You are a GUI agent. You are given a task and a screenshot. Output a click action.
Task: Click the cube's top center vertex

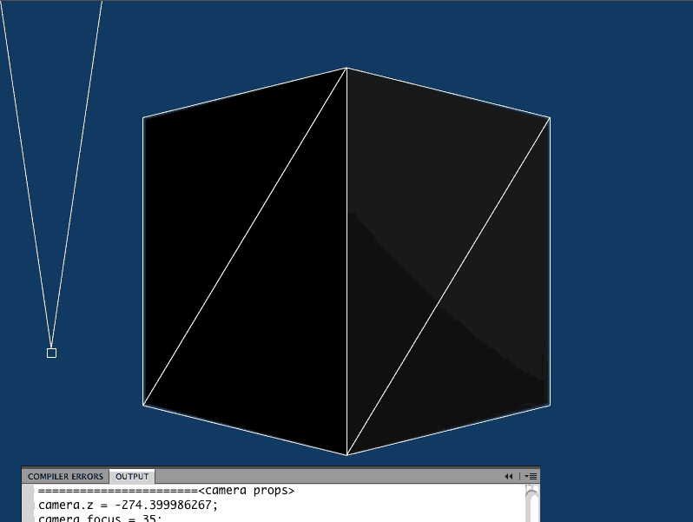[347, 68]
